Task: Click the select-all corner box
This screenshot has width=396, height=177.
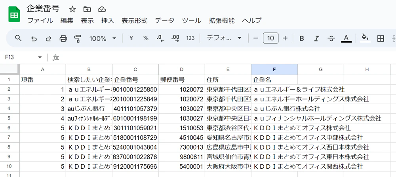Action: tap(10, 69)
